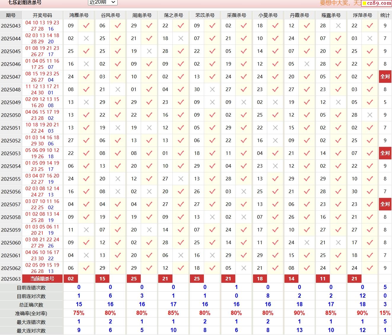Click the check mark for 丹霞杀号 in row 2025053
This screenshot has height=335, width=392.
pos(307,153)
